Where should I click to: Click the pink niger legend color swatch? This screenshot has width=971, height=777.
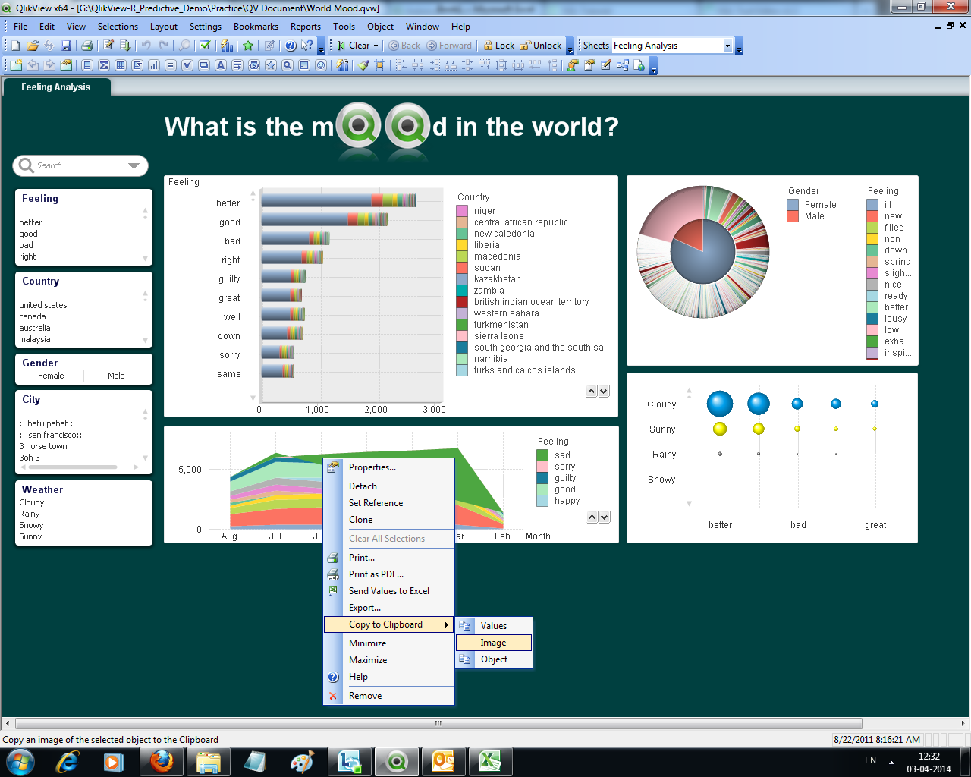pyautogui.click(x=462, y=210)
